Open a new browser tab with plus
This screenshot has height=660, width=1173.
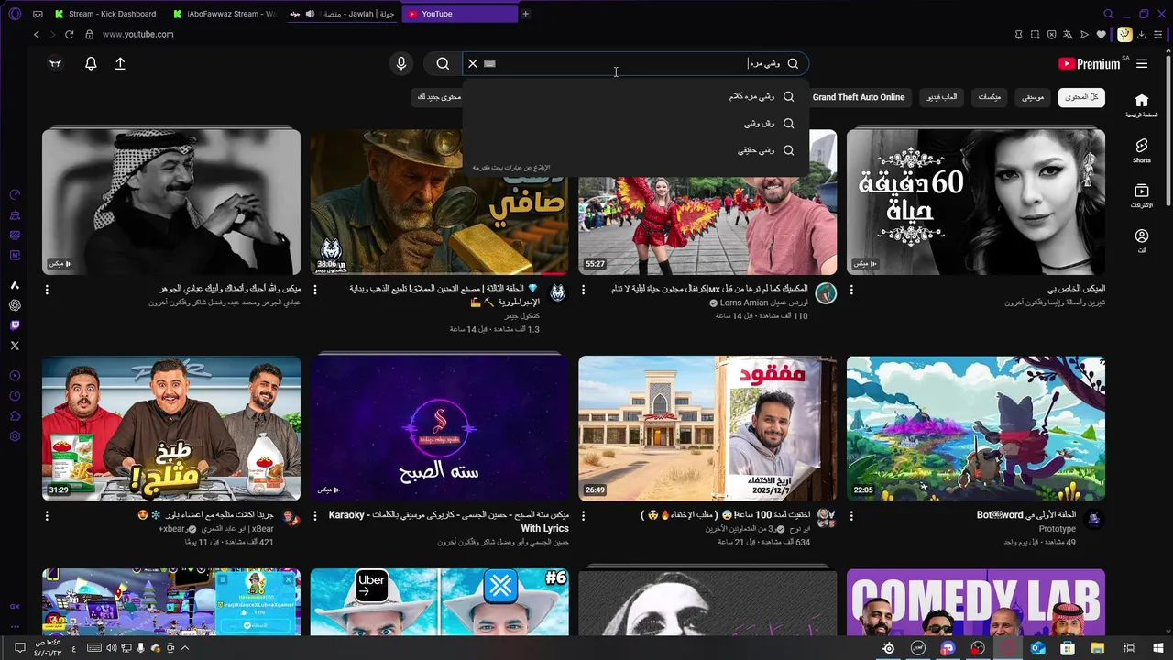point(525,14)
